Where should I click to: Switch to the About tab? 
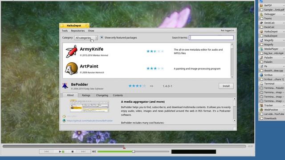pyautogui.click(x=70, y=95)
